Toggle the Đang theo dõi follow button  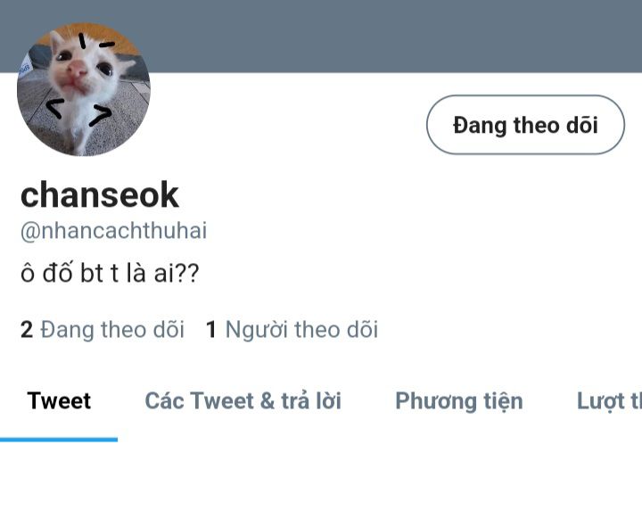pyautogui.click(x=525, y=125)
